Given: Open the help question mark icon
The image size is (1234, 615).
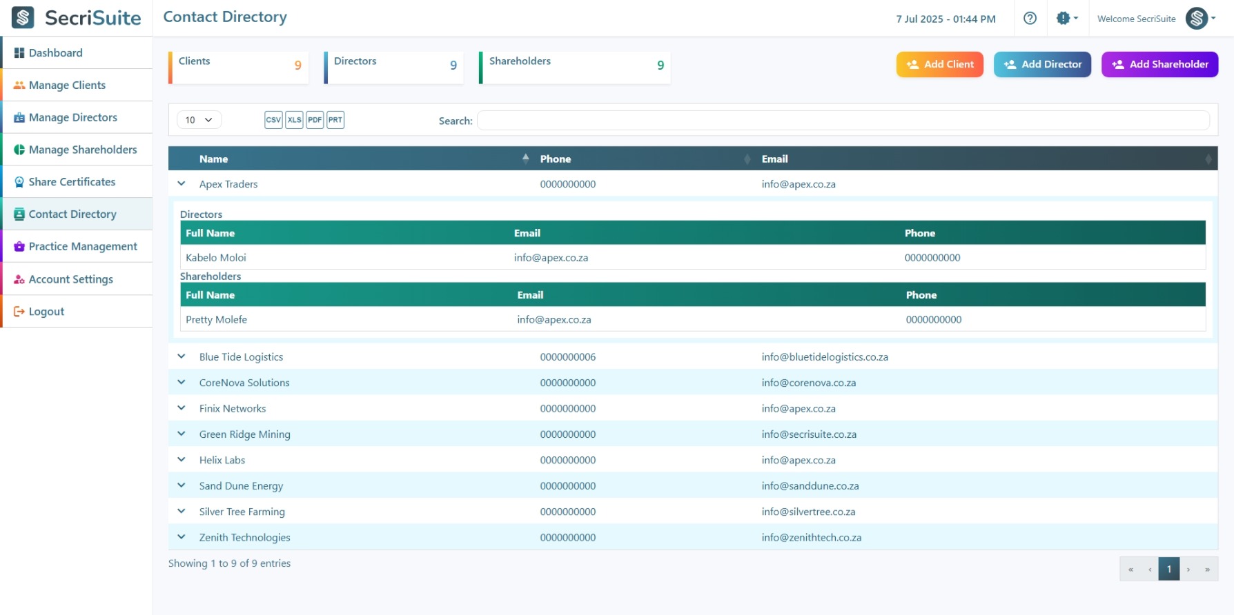Looking at the screenshot, I should (x=1030, y=19).
